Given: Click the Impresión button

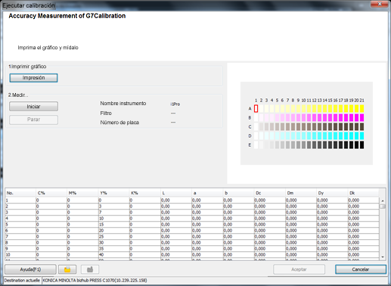Looking at the screenshot, I should 33,78.
